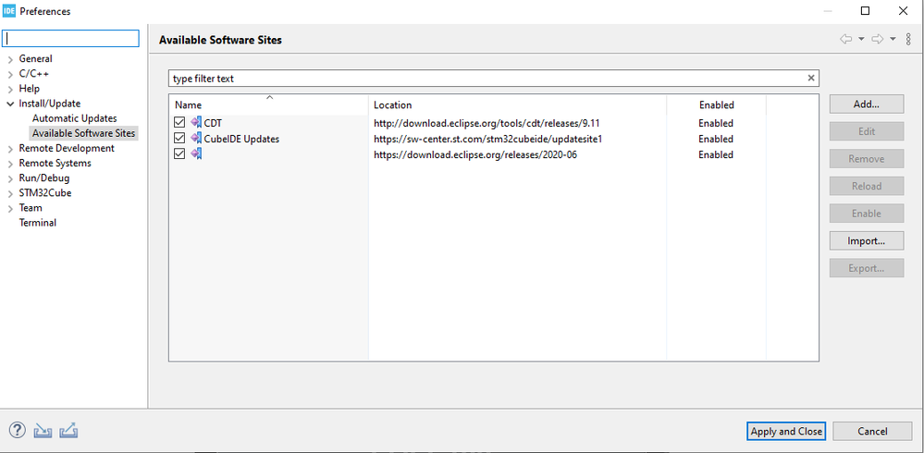This screenshot has height=453, width=924.
Task: Select the General preference category
Action: 35,58
